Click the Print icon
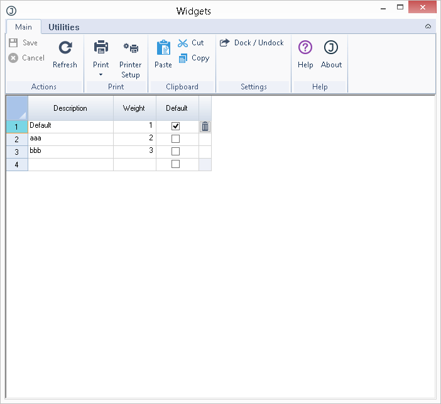The width and height of the screenshot is (441, 404). click(x=101, y=48)
